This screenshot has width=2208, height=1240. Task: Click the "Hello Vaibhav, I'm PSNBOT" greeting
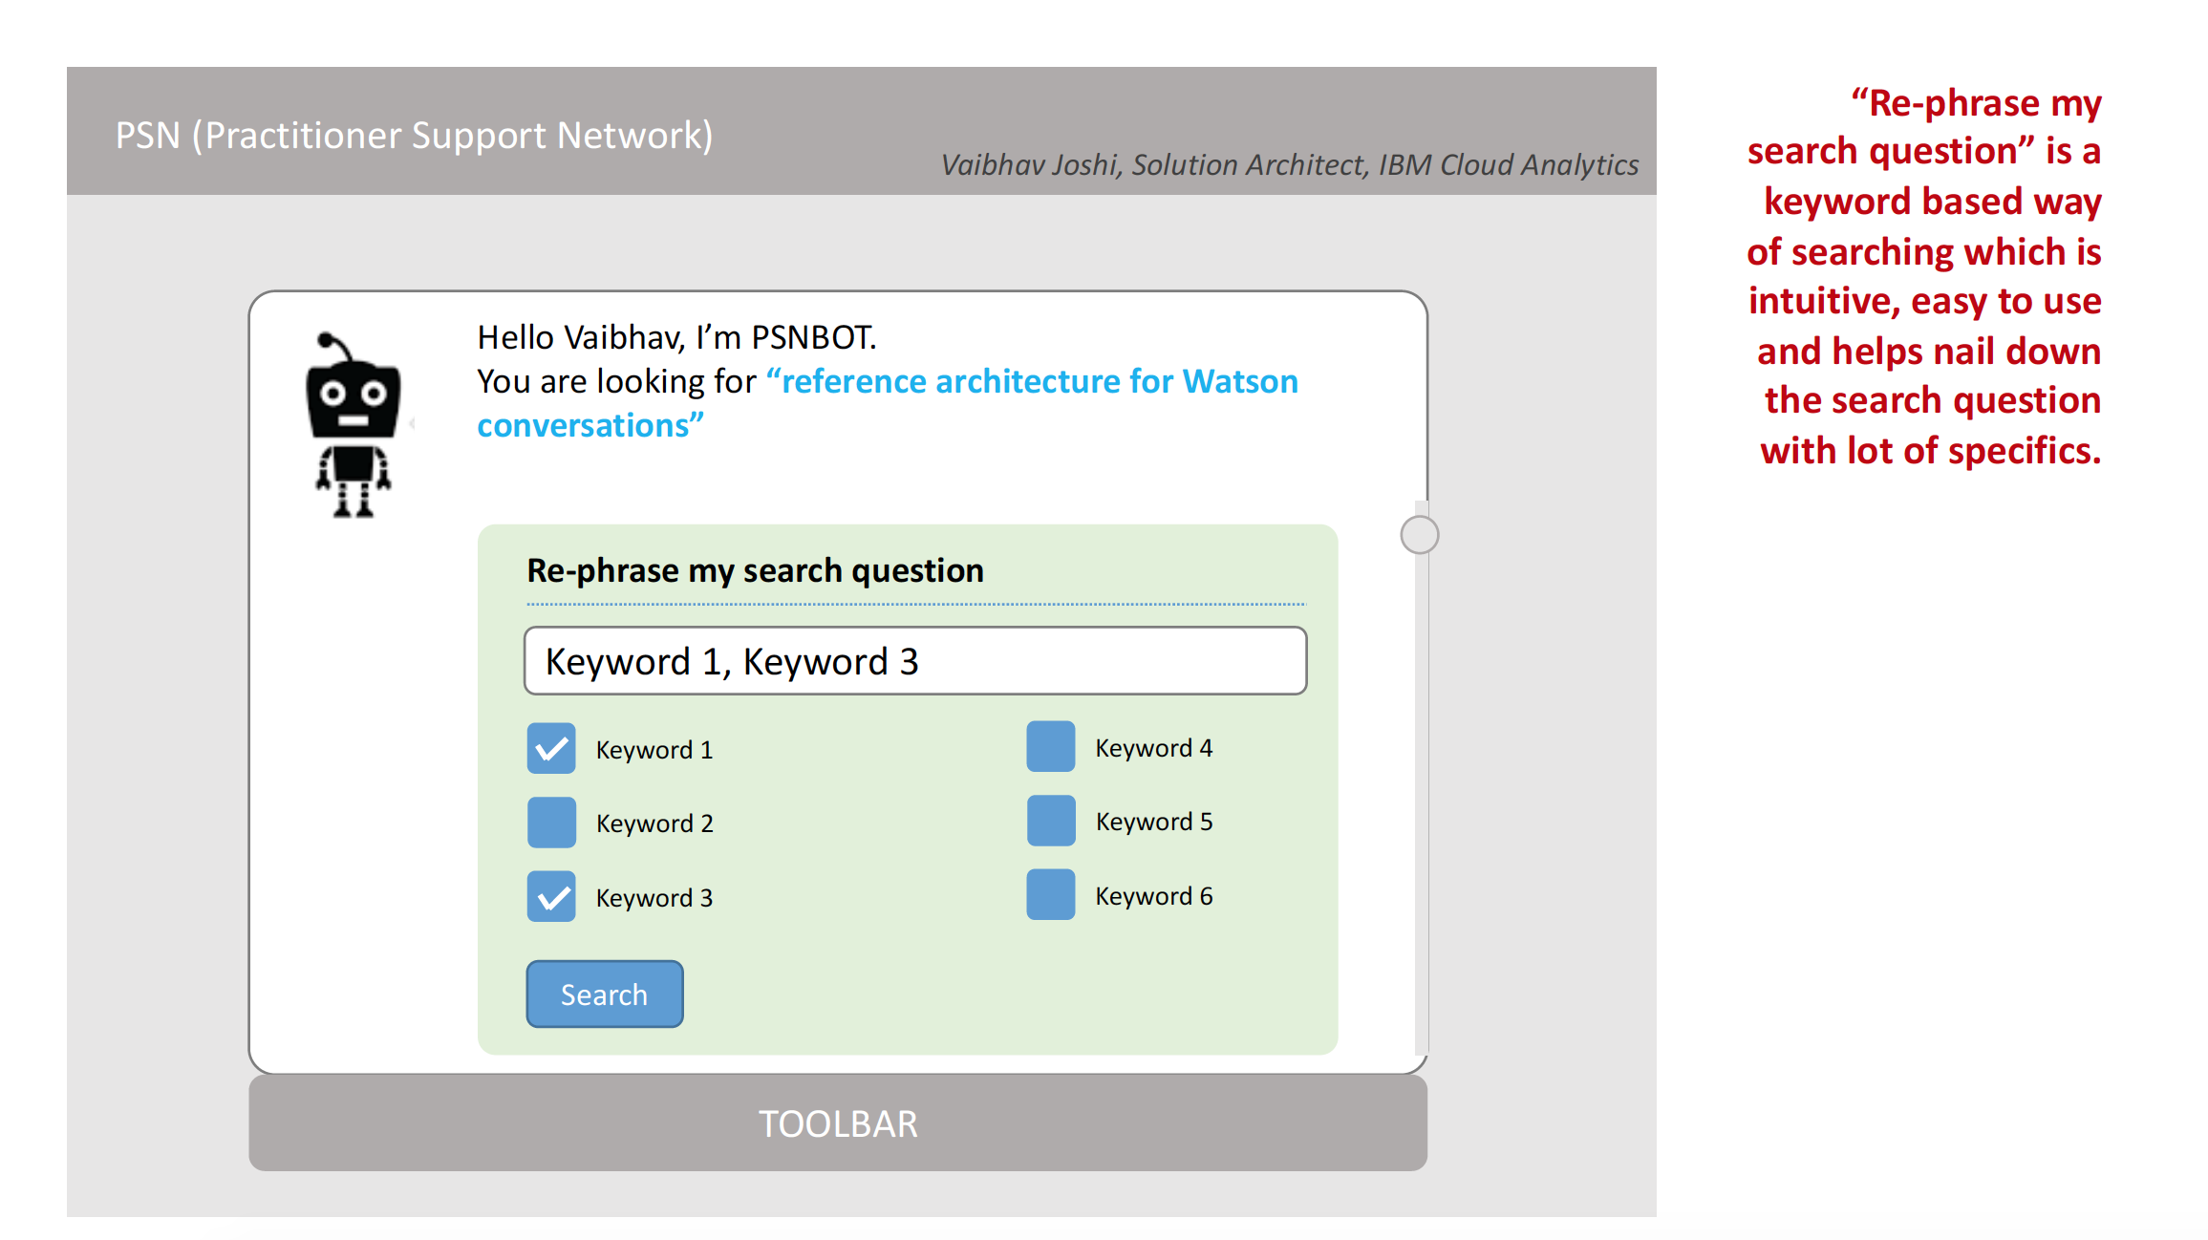click(x=676, y=337)
